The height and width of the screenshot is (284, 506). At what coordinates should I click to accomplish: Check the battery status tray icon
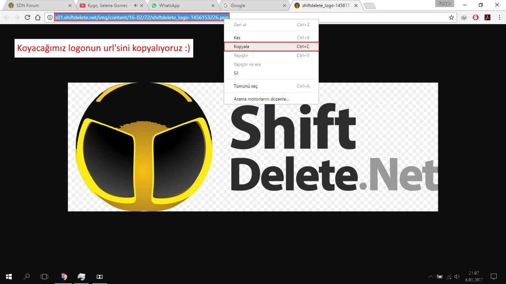440,276
